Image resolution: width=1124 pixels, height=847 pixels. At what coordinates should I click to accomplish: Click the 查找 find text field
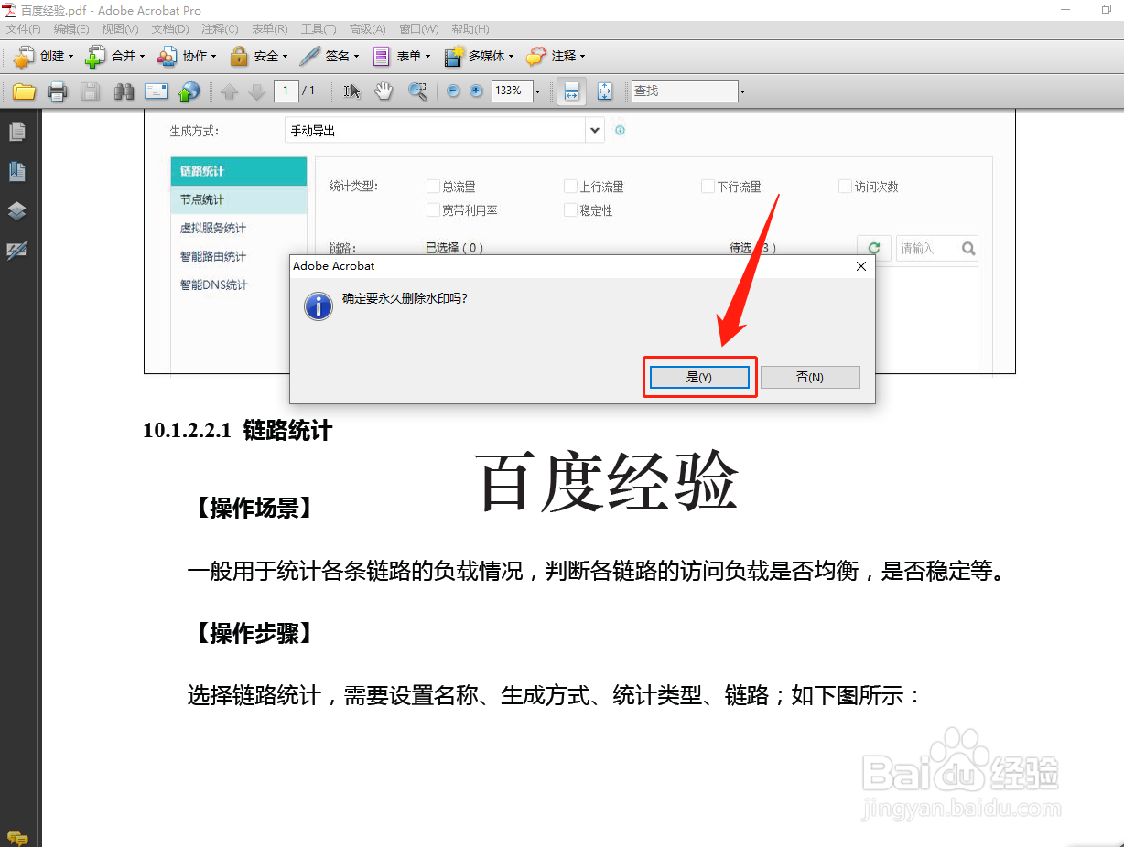click(685, 91)
